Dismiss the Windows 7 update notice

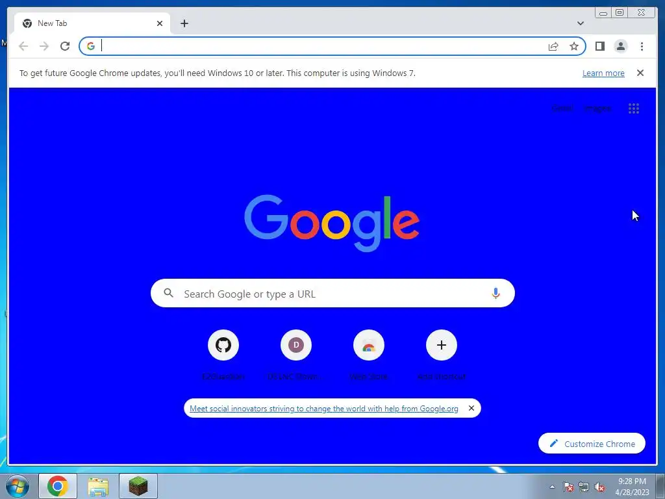pos(640,73)
